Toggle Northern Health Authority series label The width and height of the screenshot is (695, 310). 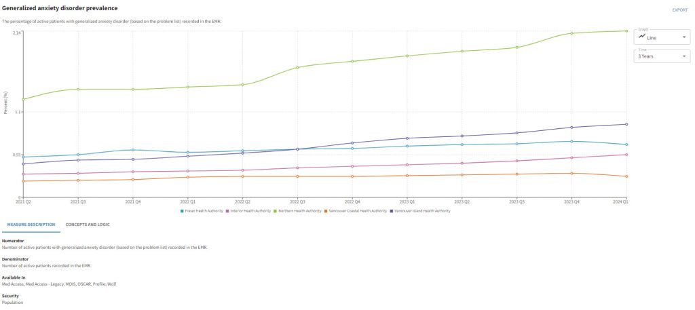[x=301, y=211]
